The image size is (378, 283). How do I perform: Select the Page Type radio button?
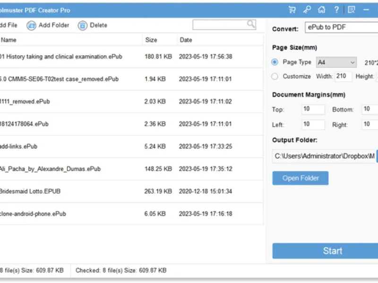(275, 62)
